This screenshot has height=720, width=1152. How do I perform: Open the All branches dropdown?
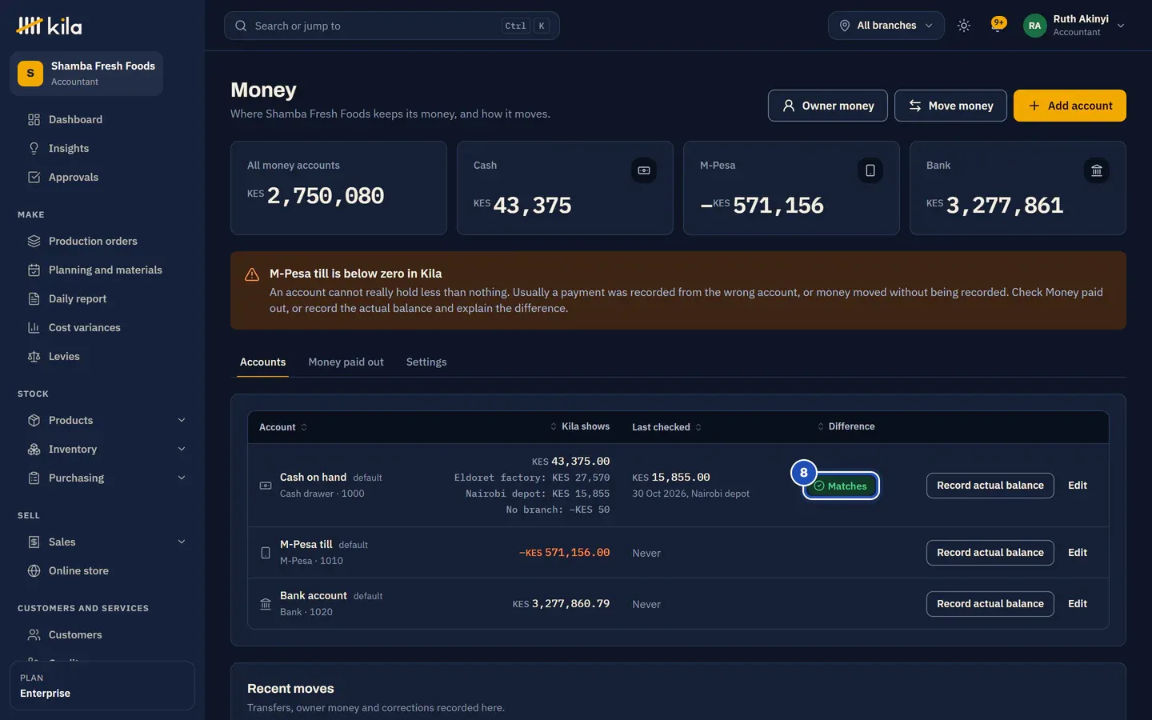click(x=886, y=26)
